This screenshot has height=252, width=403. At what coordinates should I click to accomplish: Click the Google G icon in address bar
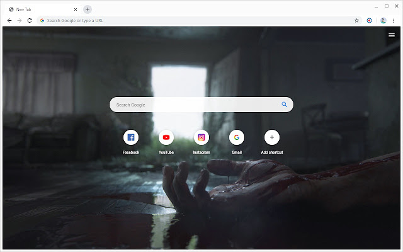pyautogui.click(x=42, y=21)
